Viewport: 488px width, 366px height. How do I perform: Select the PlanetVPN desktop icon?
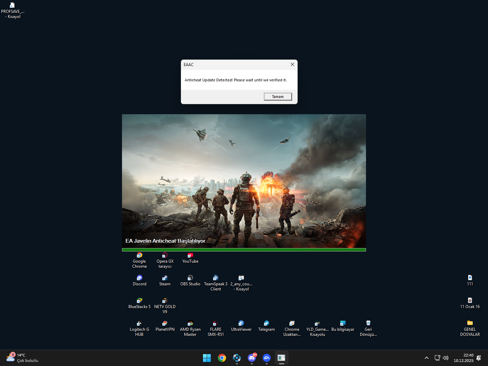click(165, 326)
